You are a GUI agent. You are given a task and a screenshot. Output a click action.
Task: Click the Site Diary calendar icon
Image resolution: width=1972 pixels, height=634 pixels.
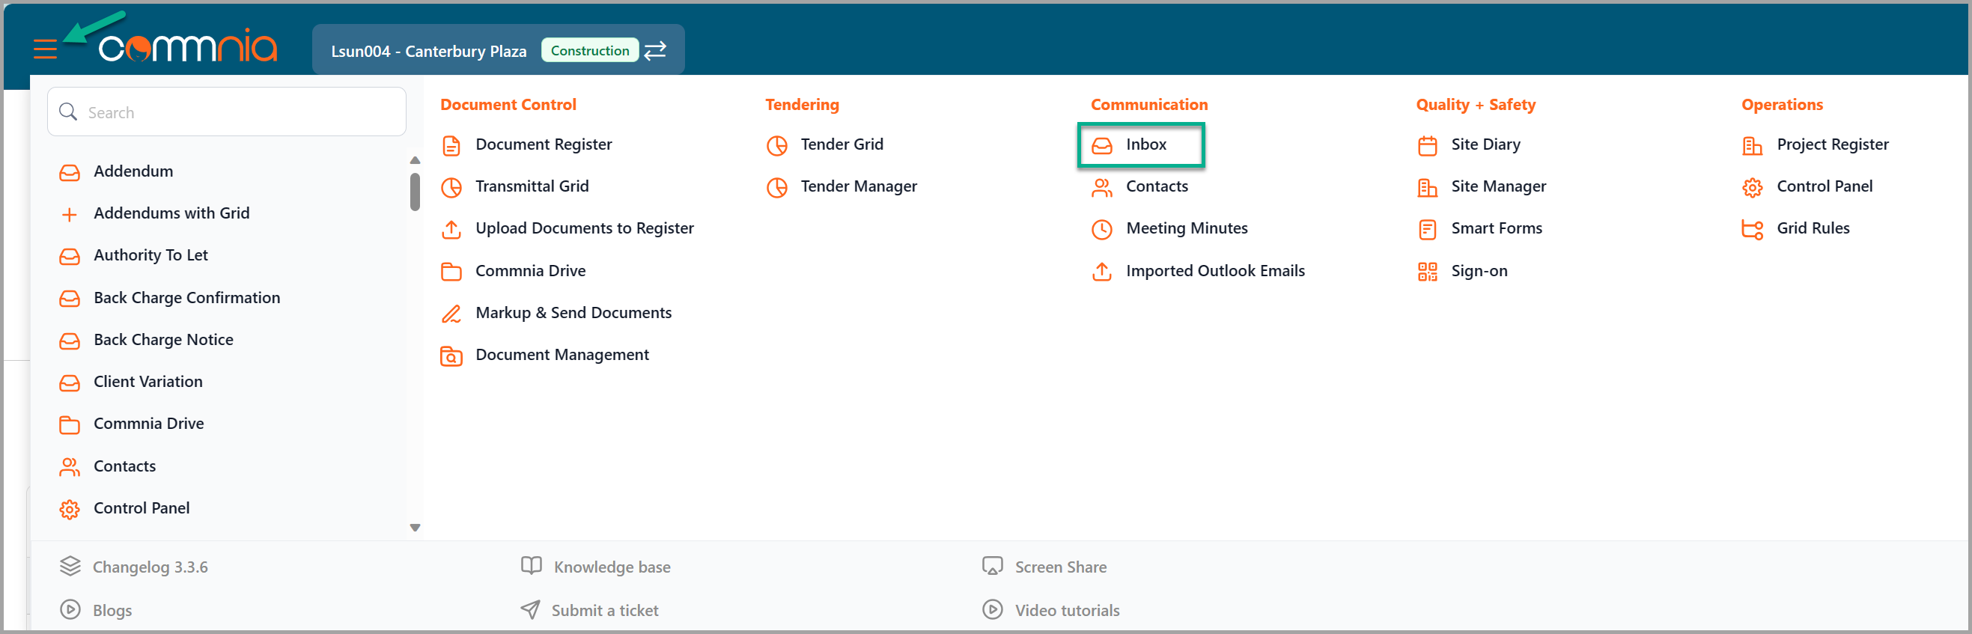click(1427, 145)
